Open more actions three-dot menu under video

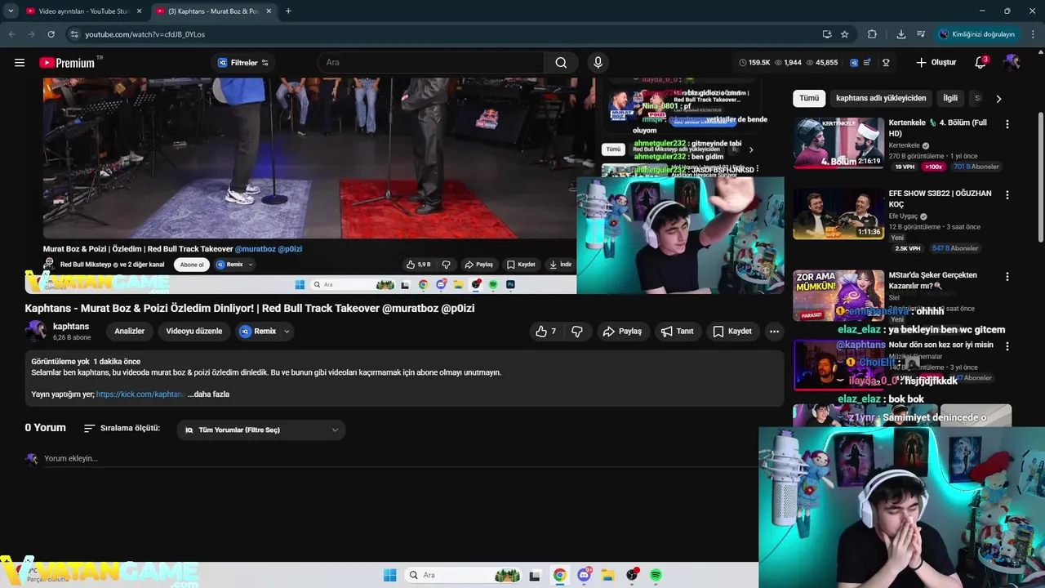[774, 332]
